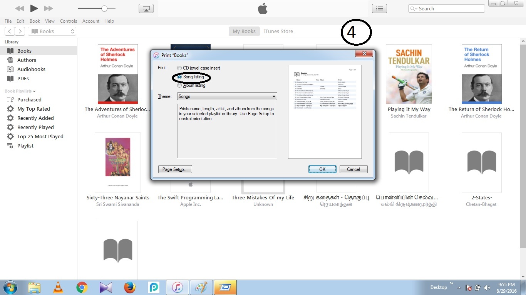Select The Return of Sherlock Holmes cover
This screenshot has height=295, width=526.
click(482, 74)
